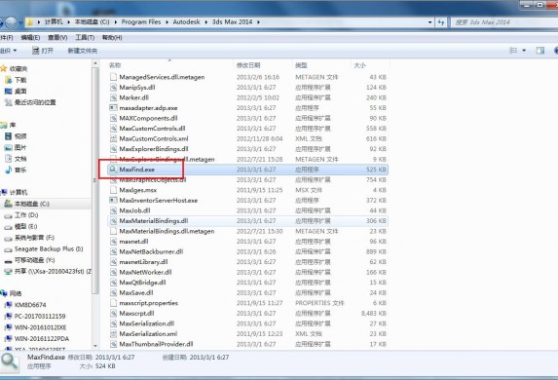Click the Open button in the toolbar
Image resolution: width=558 pixels, height=380 pixels.
[43, 51]
